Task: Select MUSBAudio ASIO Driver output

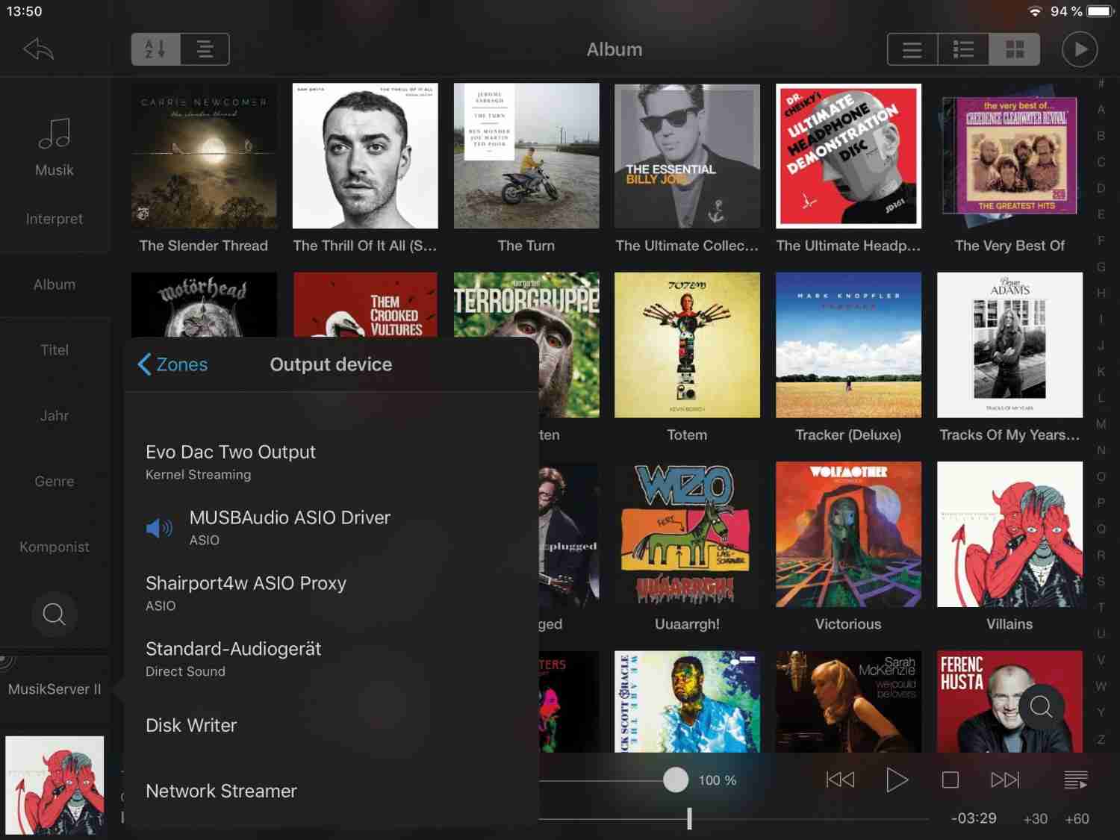Action: [332, 527]
